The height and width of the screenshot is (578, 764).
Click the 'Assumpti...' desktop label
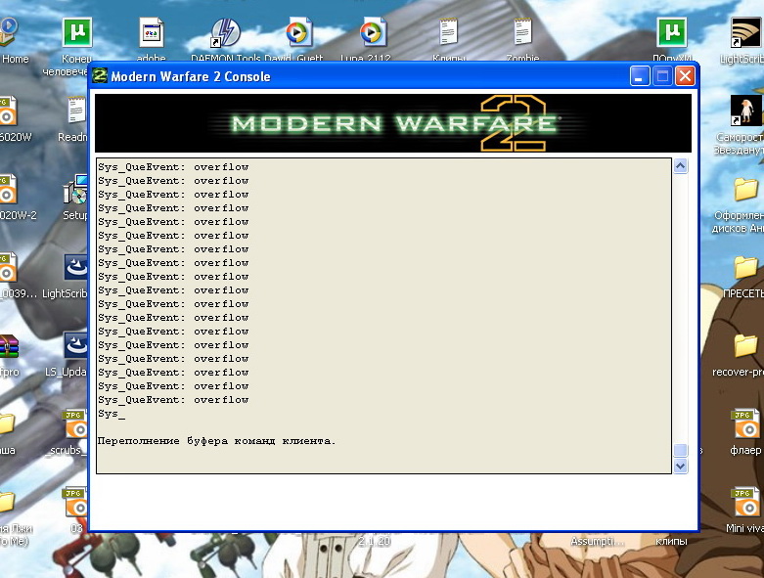click(598, 541)
